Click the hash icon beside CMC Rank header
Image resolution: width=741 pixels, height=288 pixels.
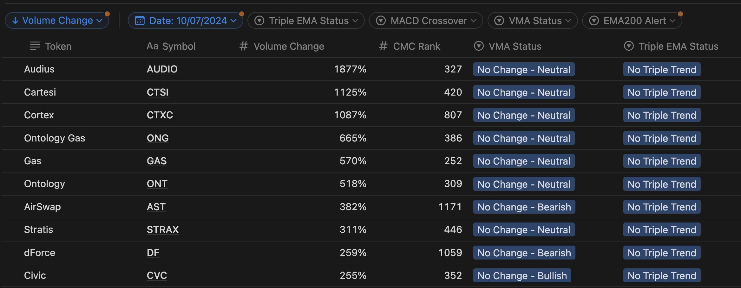383,46
